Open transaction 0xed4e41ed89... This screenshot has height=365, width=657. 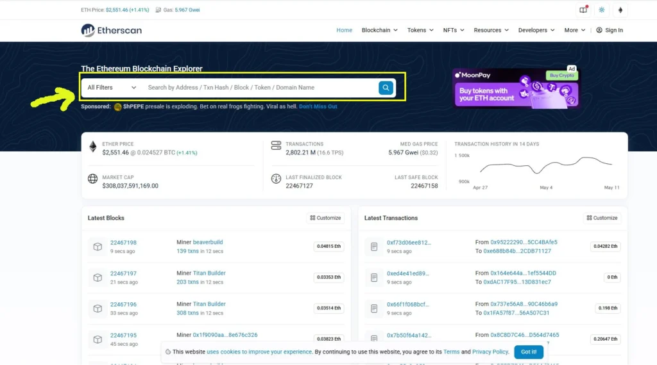click(x=407, y=273)
